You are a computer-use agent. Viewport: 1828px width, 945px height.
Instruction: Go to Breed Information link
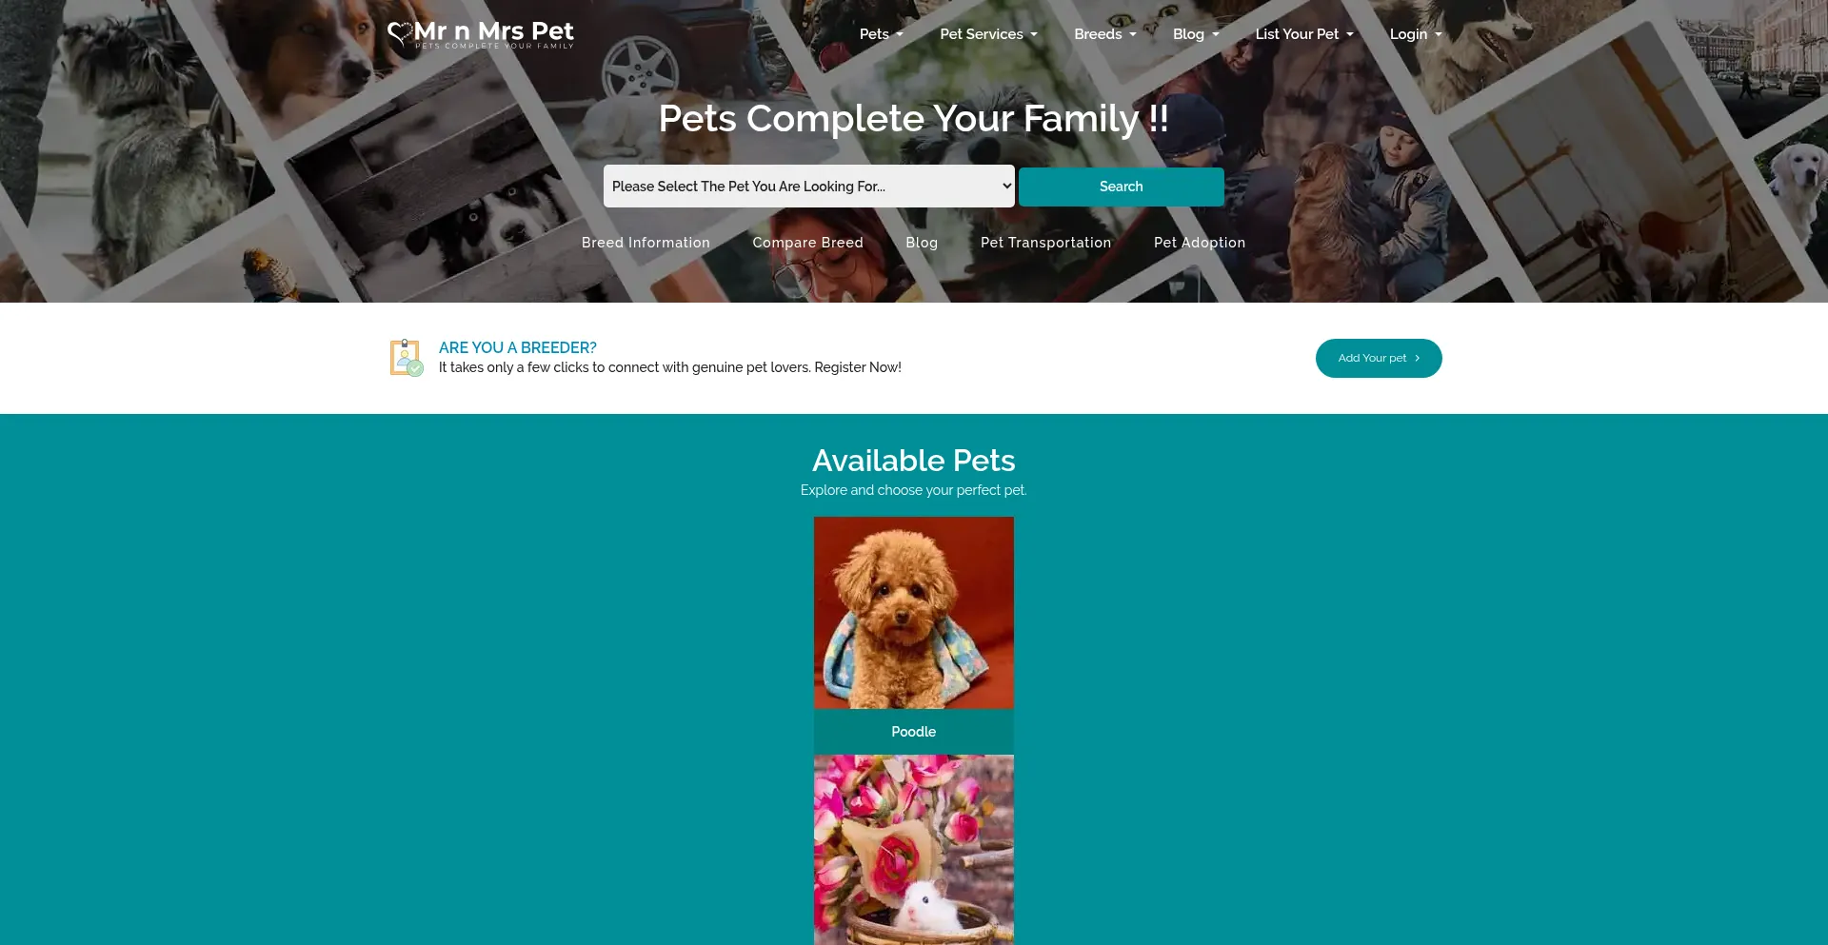click(646, 243)
